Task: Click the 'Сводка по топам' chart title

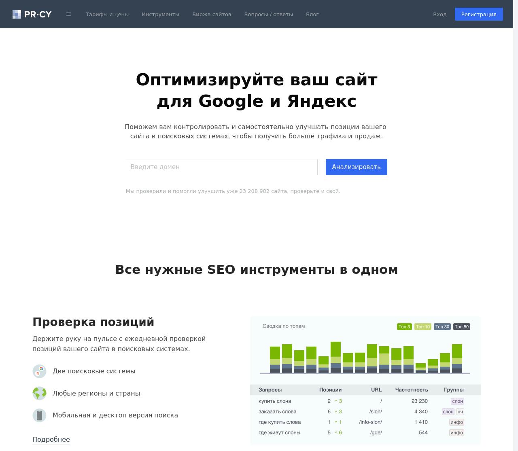Action: tap(284, 326)
